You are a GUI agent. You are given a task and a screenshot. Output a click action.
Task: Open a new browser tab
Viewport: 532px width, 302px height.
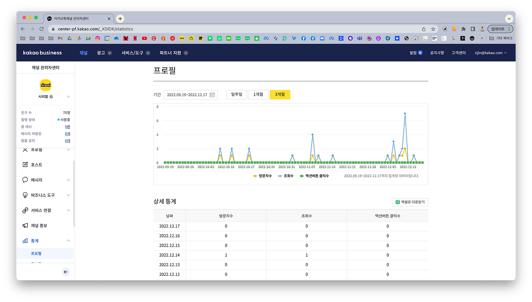(x=120, y=19)
